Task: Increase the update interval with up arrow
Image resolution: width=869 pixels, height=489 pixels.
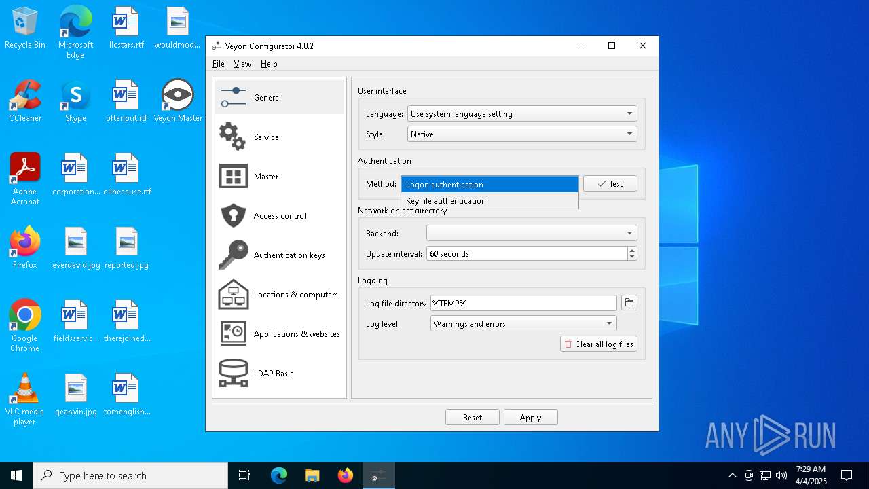Action: pos(632,250)
